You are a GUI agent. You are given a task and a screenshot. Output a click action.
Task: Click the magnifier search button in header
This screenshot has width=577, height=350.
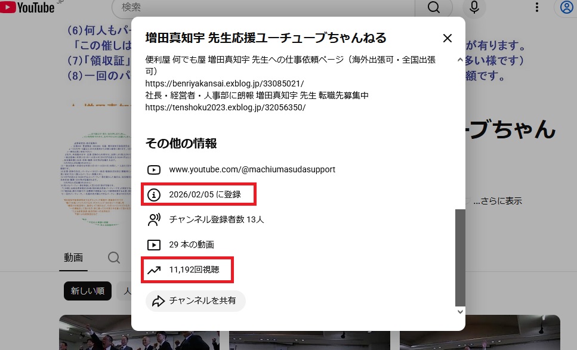click(x=434, y=7)
